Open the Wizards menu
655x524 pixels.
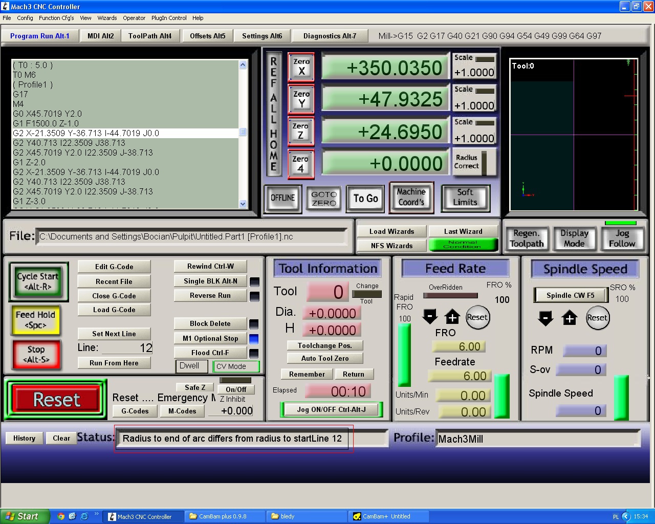pos(107,18)
